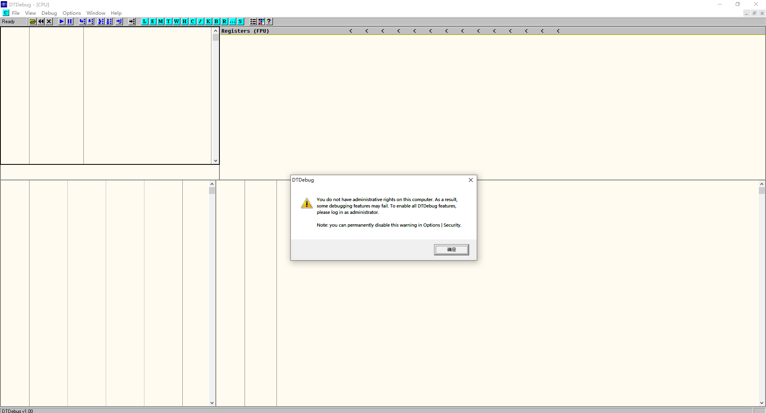Click the Run program play icon
766x413 pixels.
pos(62,22)
